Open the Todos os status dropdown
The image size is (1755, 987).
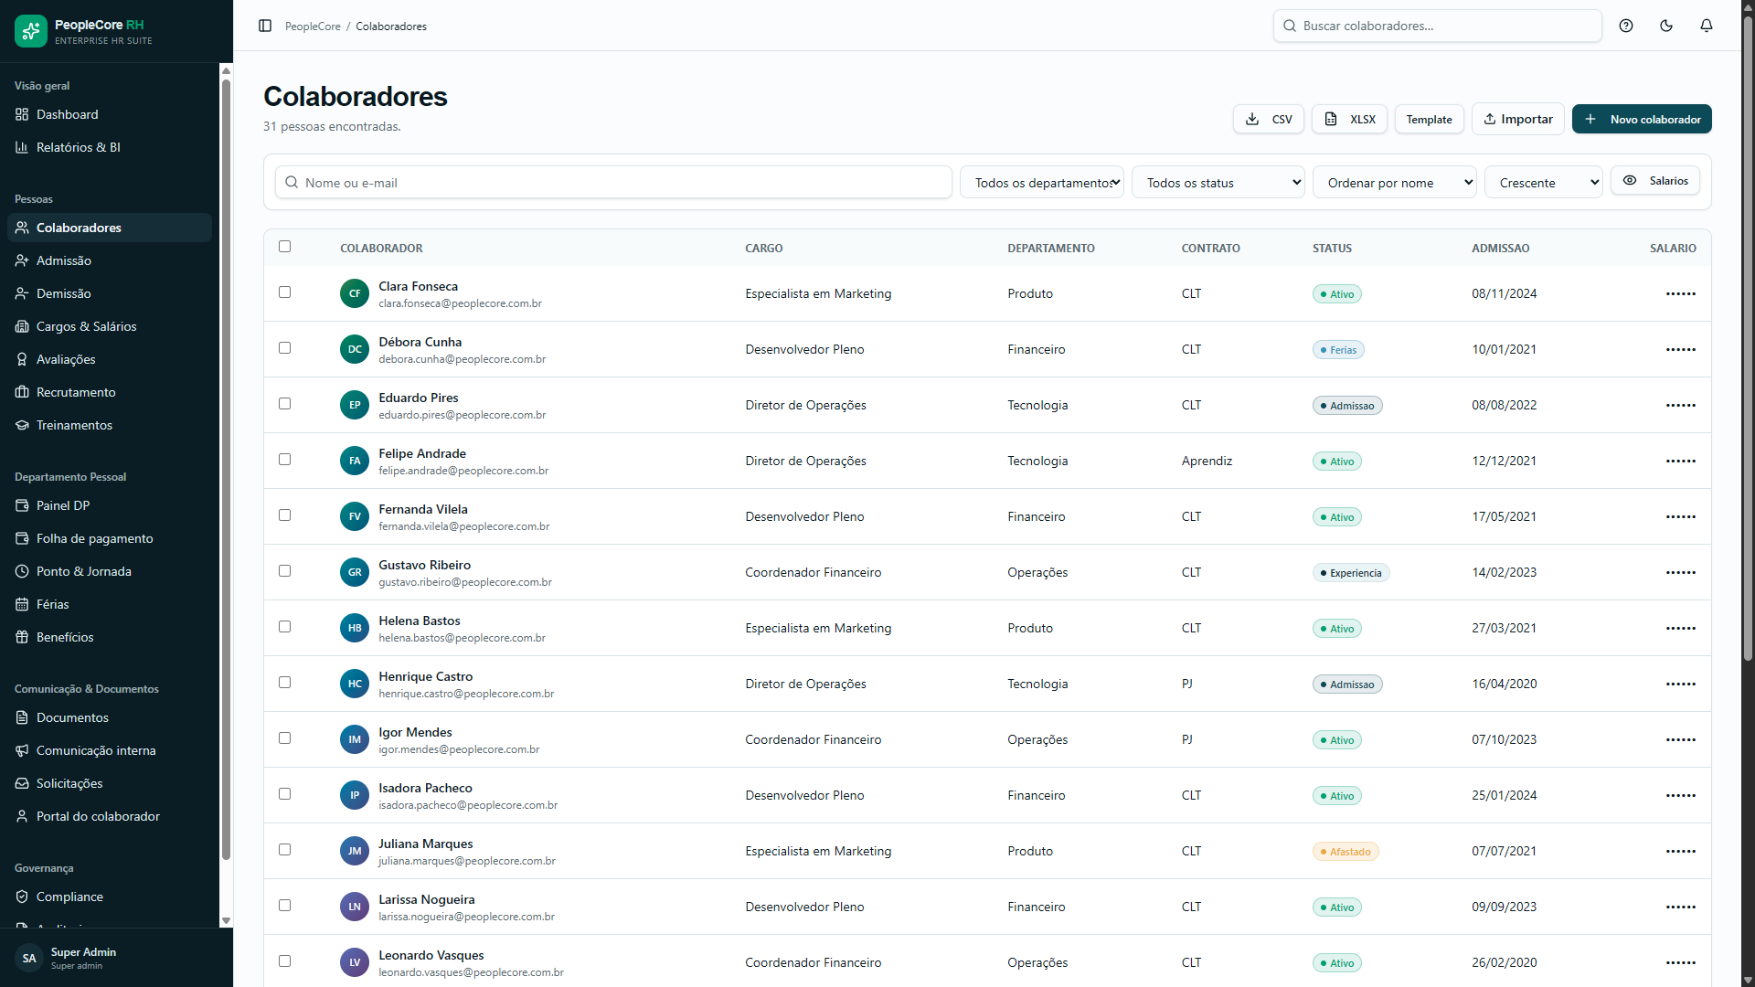pyautogui.click(x=1218, y=183)
